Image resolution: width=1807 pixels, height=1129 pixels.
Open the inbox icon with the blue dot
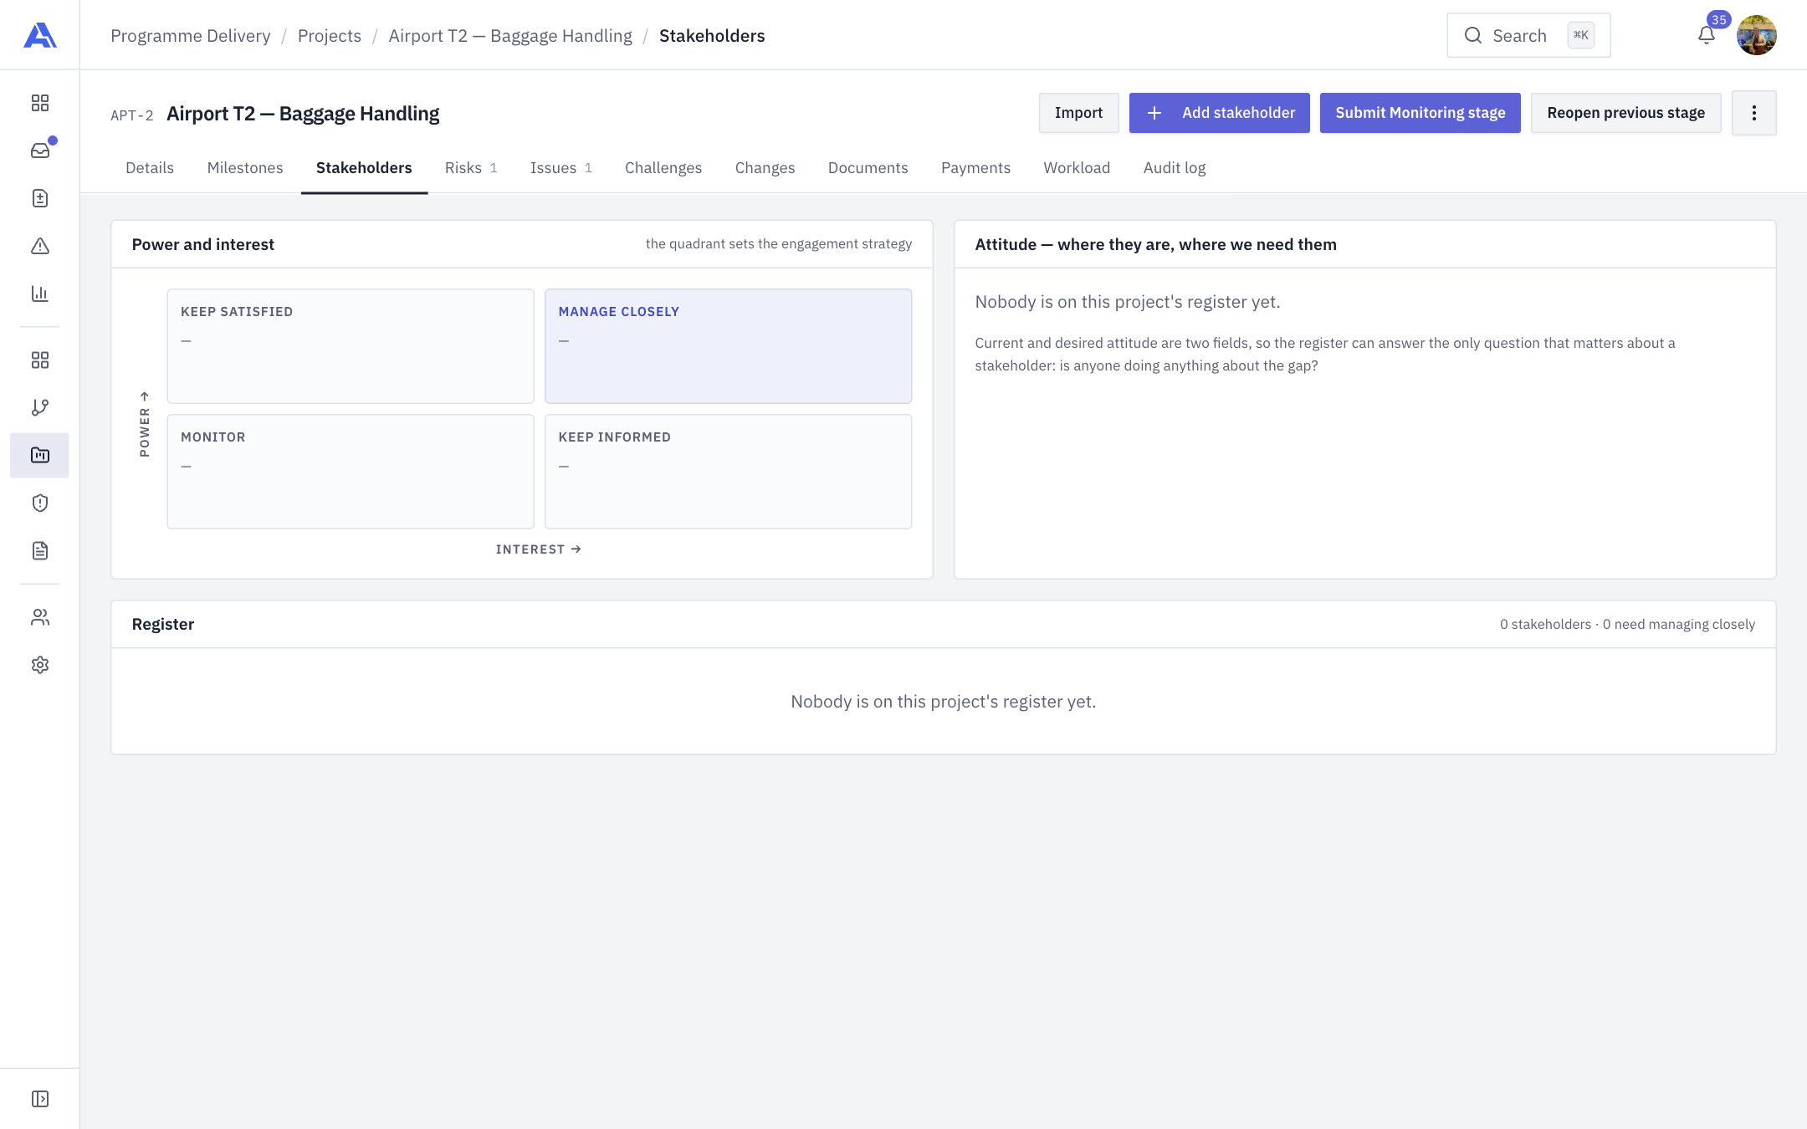coord(39,151)
